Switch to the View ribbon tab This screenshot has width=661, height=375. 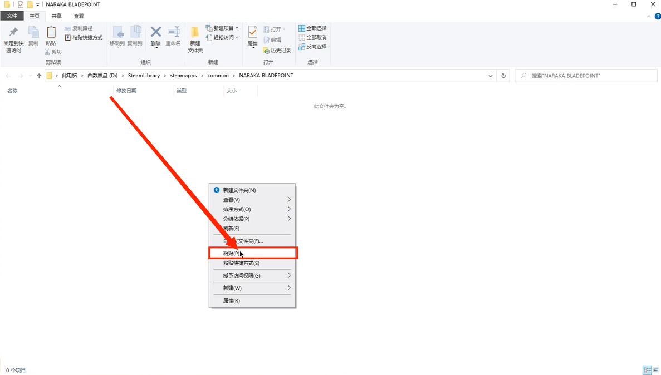click(x=79, y=16)
